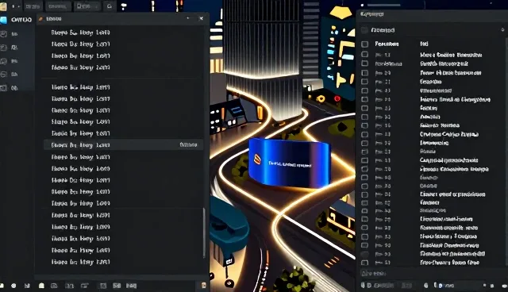Click the orange pencil icon in list panel header
This screenshot has height=292, width=508.
[40, 19]
